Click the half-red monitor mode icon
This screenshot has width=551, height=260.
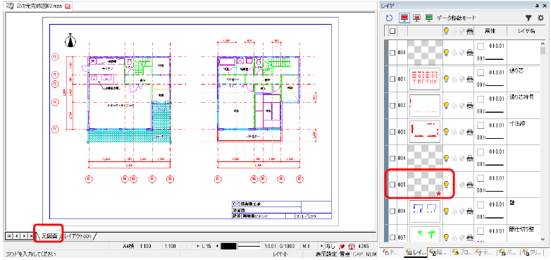417,18
